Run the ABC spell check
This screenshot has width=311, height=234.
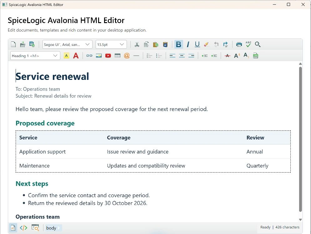[248, 44]
